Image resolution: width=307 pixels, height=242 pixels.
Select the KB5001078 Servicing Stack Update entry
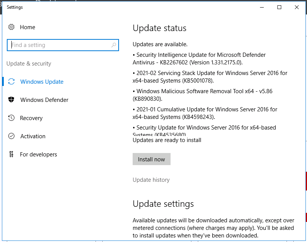pyautogui.click(x=210, y=77)
